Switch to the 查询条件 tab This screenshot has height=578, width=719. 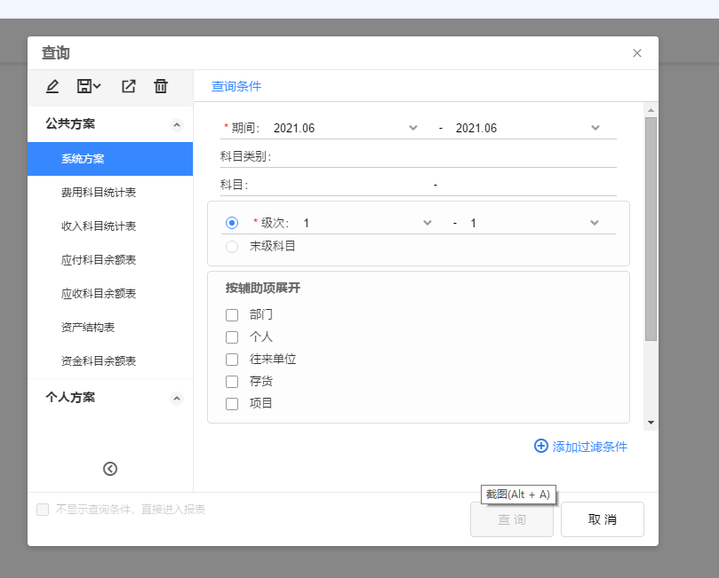point(236,86)
